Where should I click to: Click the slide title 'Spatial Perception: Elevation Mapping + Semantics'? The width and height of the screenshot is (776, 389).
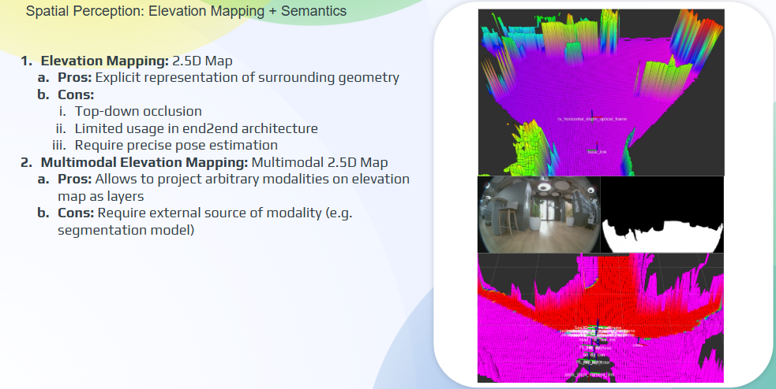pos(186,11)
